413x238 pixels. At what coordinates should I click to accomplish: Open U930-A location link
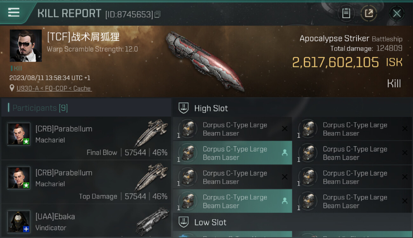click(54, 89)
